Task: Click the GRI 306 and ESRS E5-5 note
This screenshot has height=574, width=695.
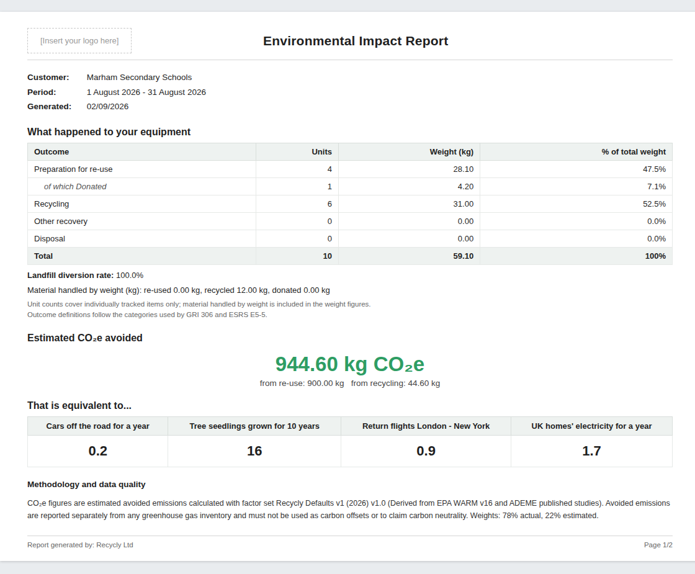Action: (x=147, y=315)
